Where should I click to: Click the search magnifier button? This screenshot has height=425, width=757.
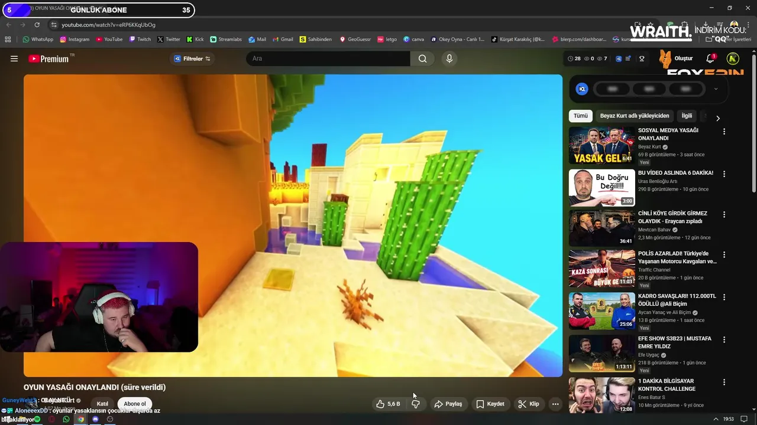422,58
